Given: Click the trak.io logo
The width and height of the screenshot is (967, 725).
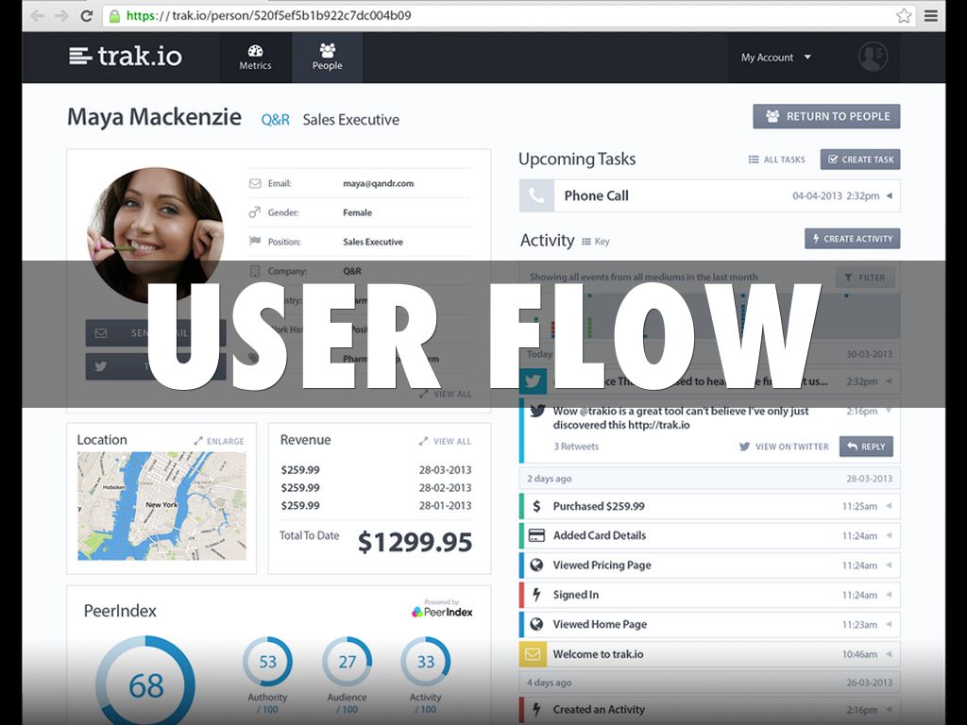Looking at the screenshot, I should click(x=124, y=57).
